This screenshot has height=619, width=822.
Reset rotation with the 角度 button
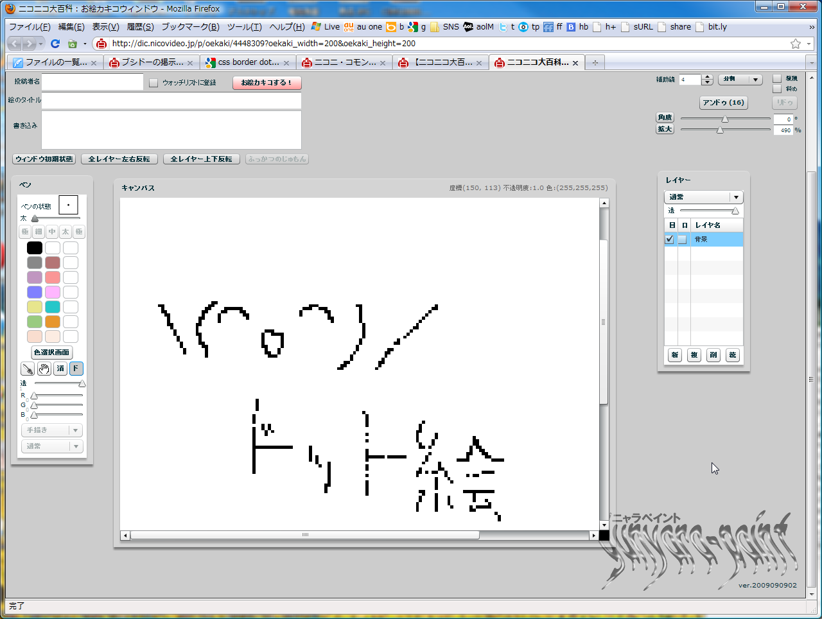click(x=665, y=118)
